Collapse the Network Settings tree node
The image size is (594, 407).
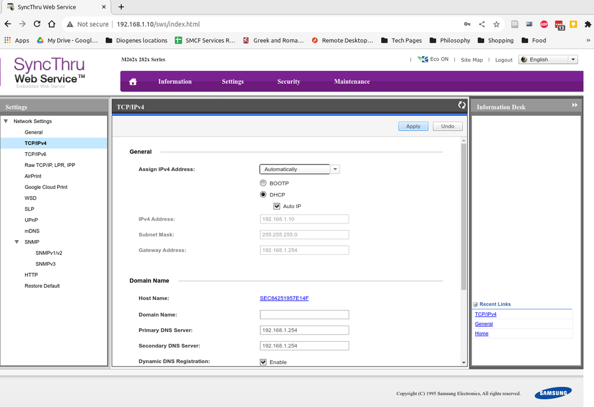click(6, 121)
